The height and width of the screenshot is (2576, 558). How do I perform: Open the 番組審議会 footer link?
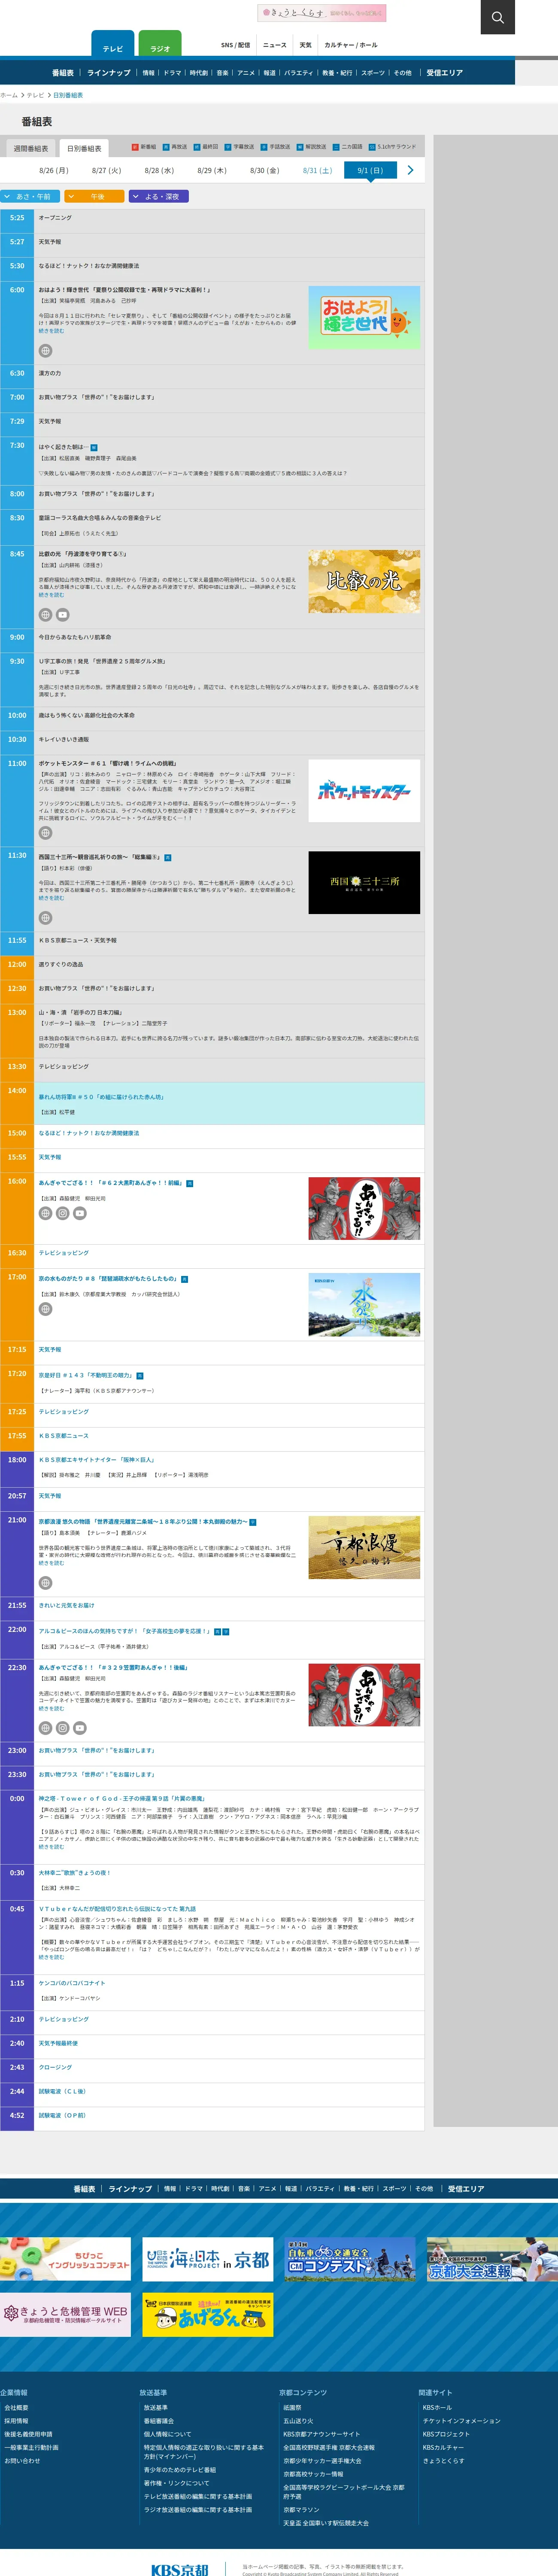point(158,2421)
